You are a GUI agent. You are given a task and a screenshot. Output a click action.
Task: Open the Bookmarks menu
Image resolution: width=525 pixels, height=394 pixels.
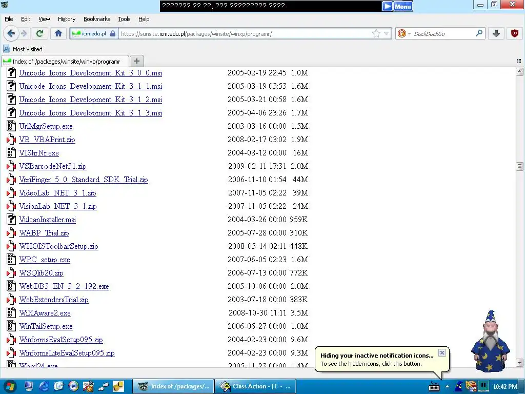(x=96, y=19)
